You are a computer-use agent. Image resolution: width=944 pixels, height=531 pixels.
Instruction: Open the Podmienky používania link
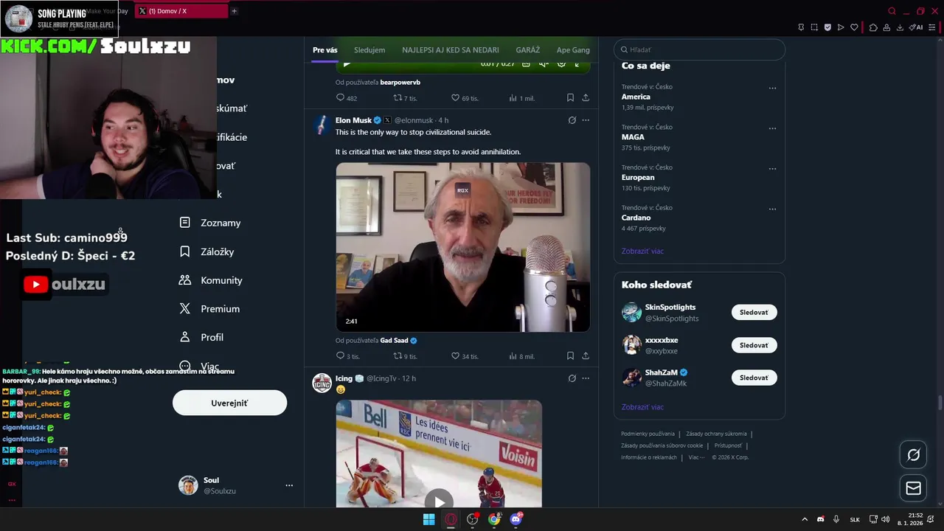[x=648, y=434]
